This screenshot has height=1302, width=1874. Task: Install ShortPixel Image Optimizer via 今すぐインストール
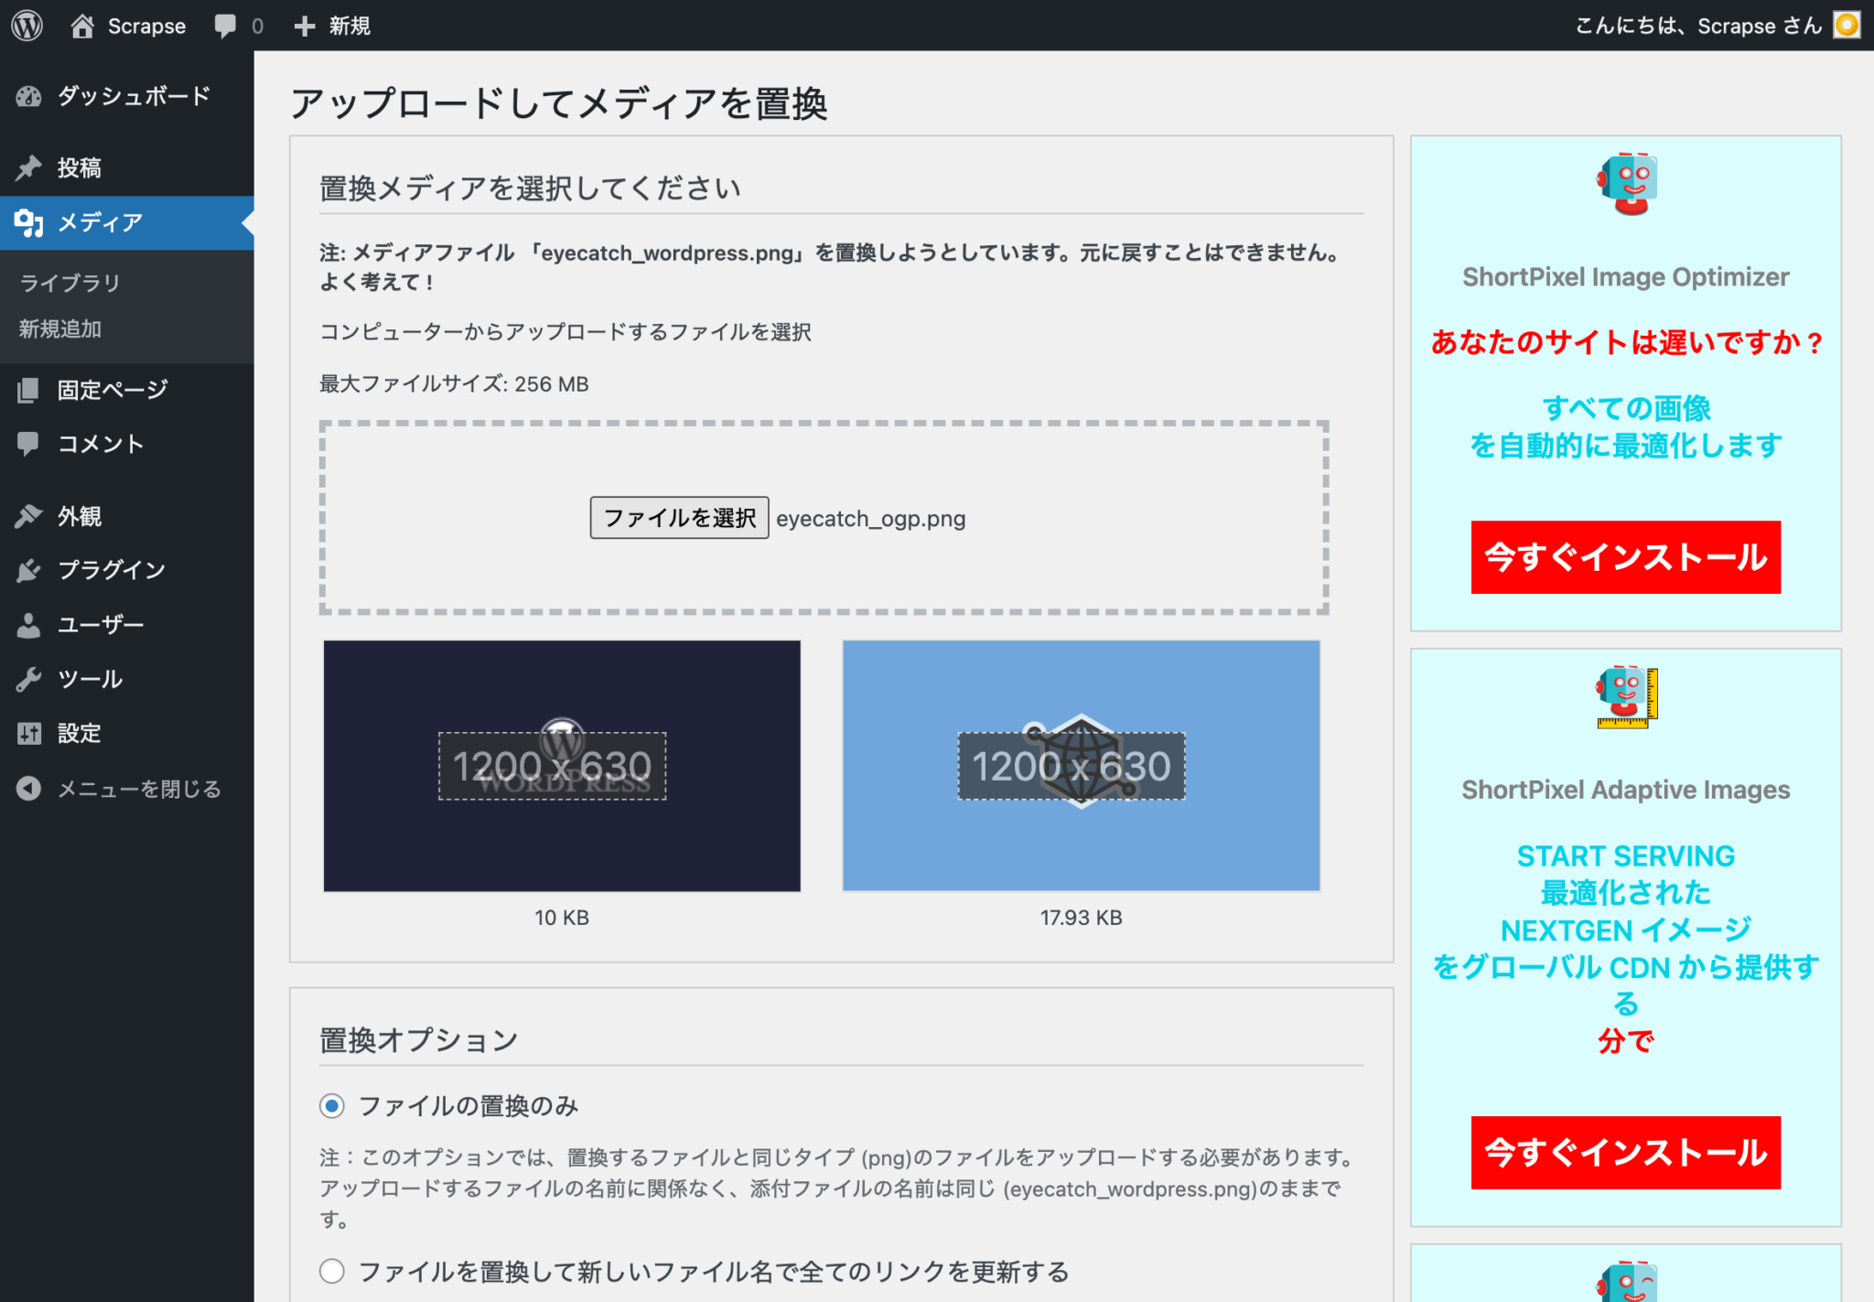pyautogui.click(x=1624, y=557)
